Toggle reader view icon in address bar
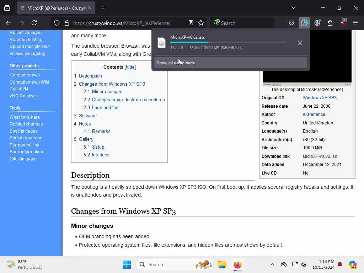Viewport: 364px width, 273px height. (191, 23)
